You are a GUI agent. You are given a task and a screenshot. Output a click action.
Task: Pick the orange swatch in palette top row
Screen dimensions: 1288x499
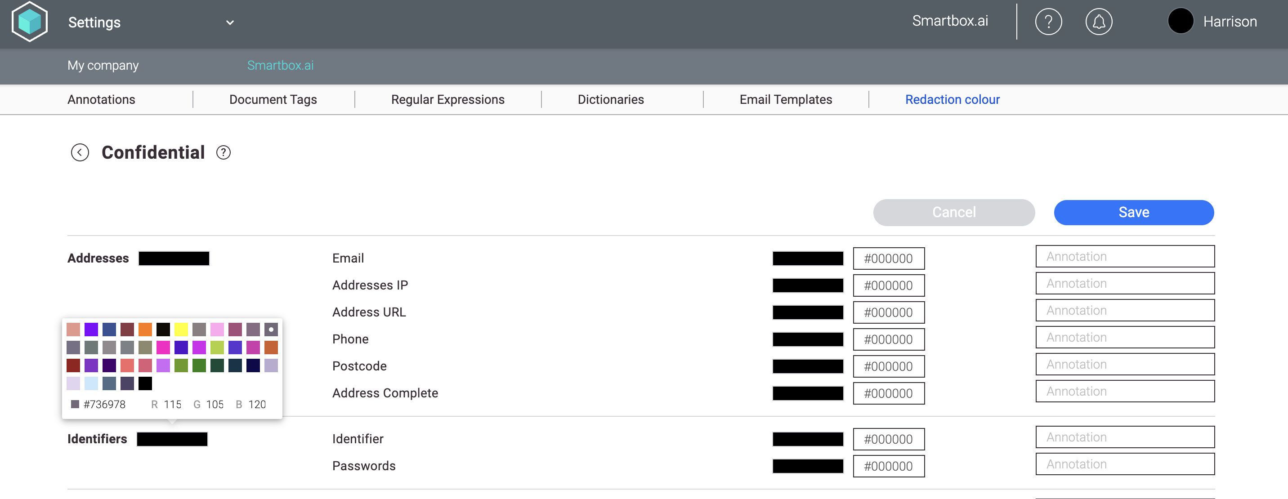145,330
